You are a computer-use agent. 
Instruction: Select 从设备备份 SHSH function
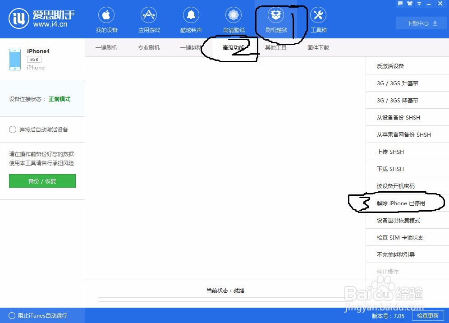click(407, 117)
